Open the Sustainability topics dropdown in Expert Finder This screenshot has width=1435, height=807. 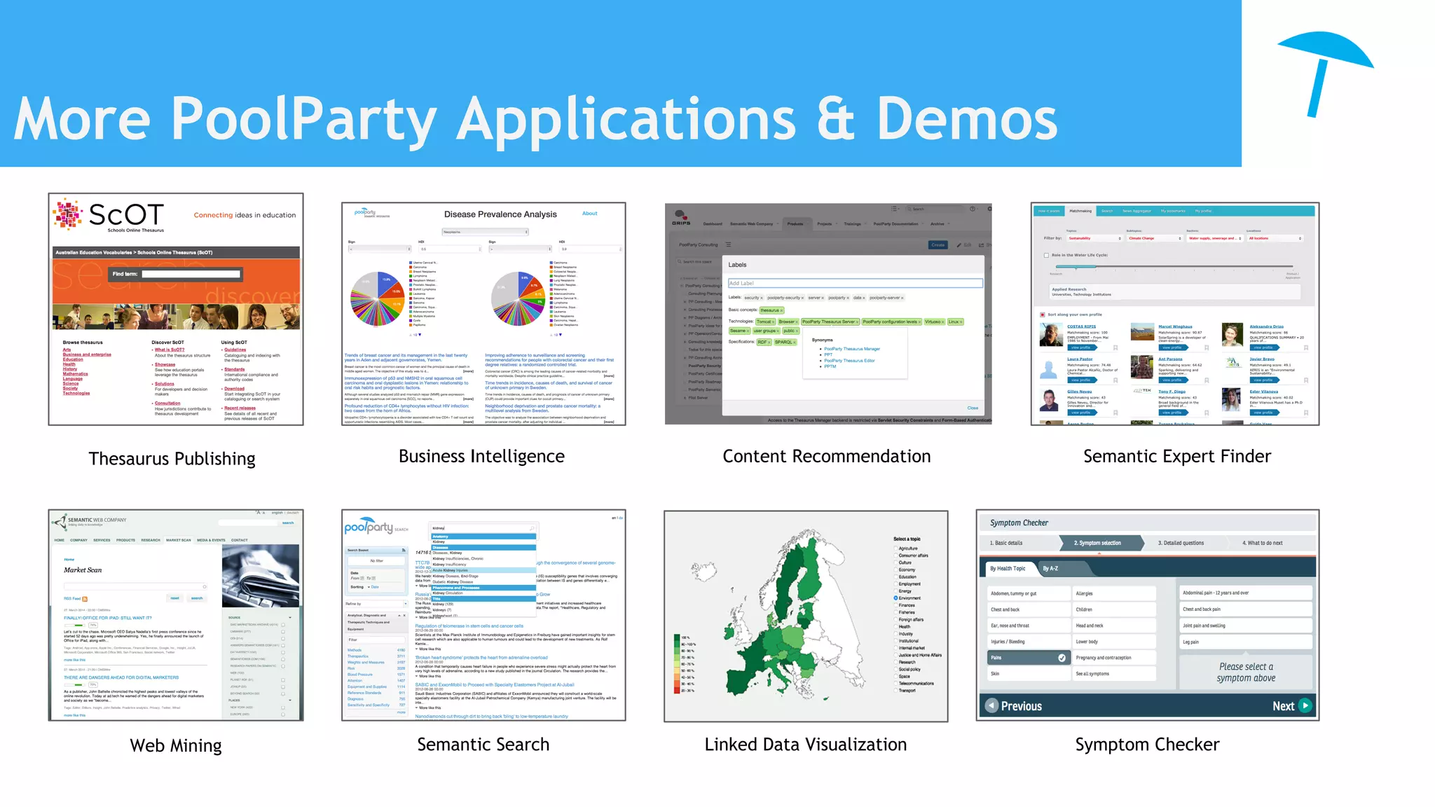point(1094,238)
